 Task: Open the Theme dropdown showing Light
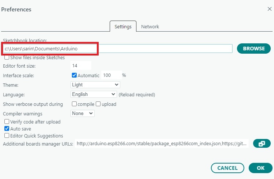coord(95,85)
